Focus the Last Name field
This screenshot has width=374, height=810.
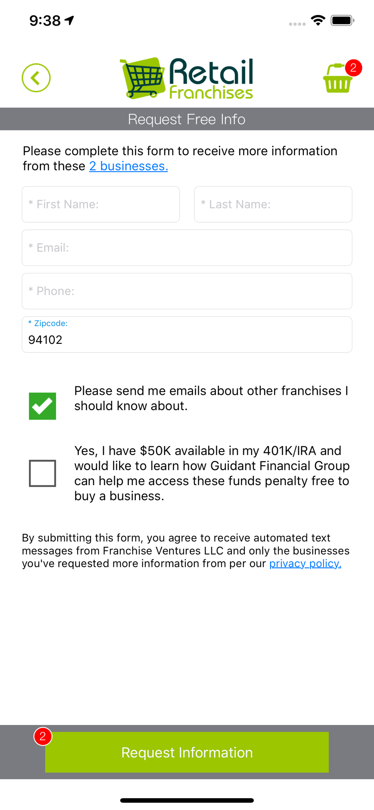(273, 204)
